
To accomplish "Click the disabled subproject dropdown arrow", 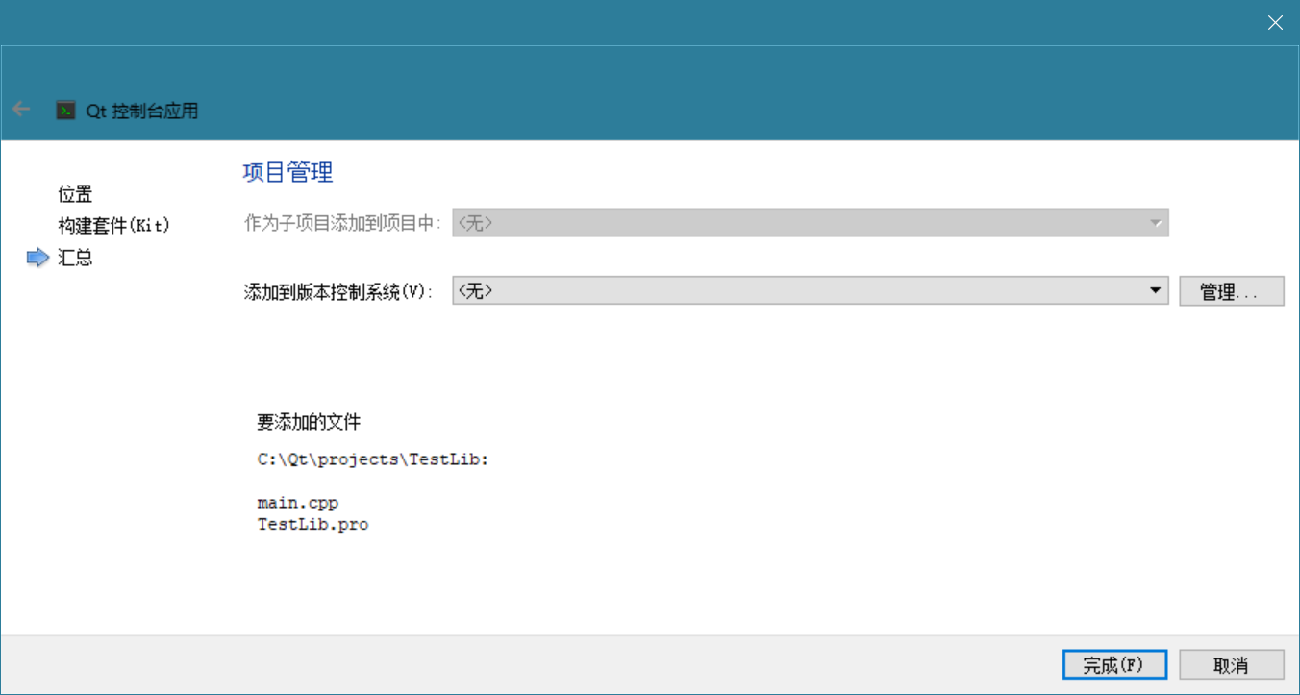I will pos(1155,223).
